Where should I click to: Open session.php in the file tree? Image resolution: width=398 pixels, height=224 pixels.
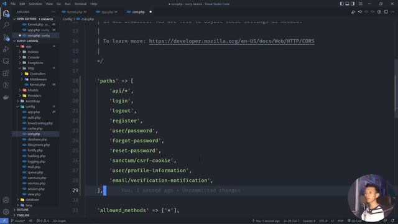click(36, 189)
